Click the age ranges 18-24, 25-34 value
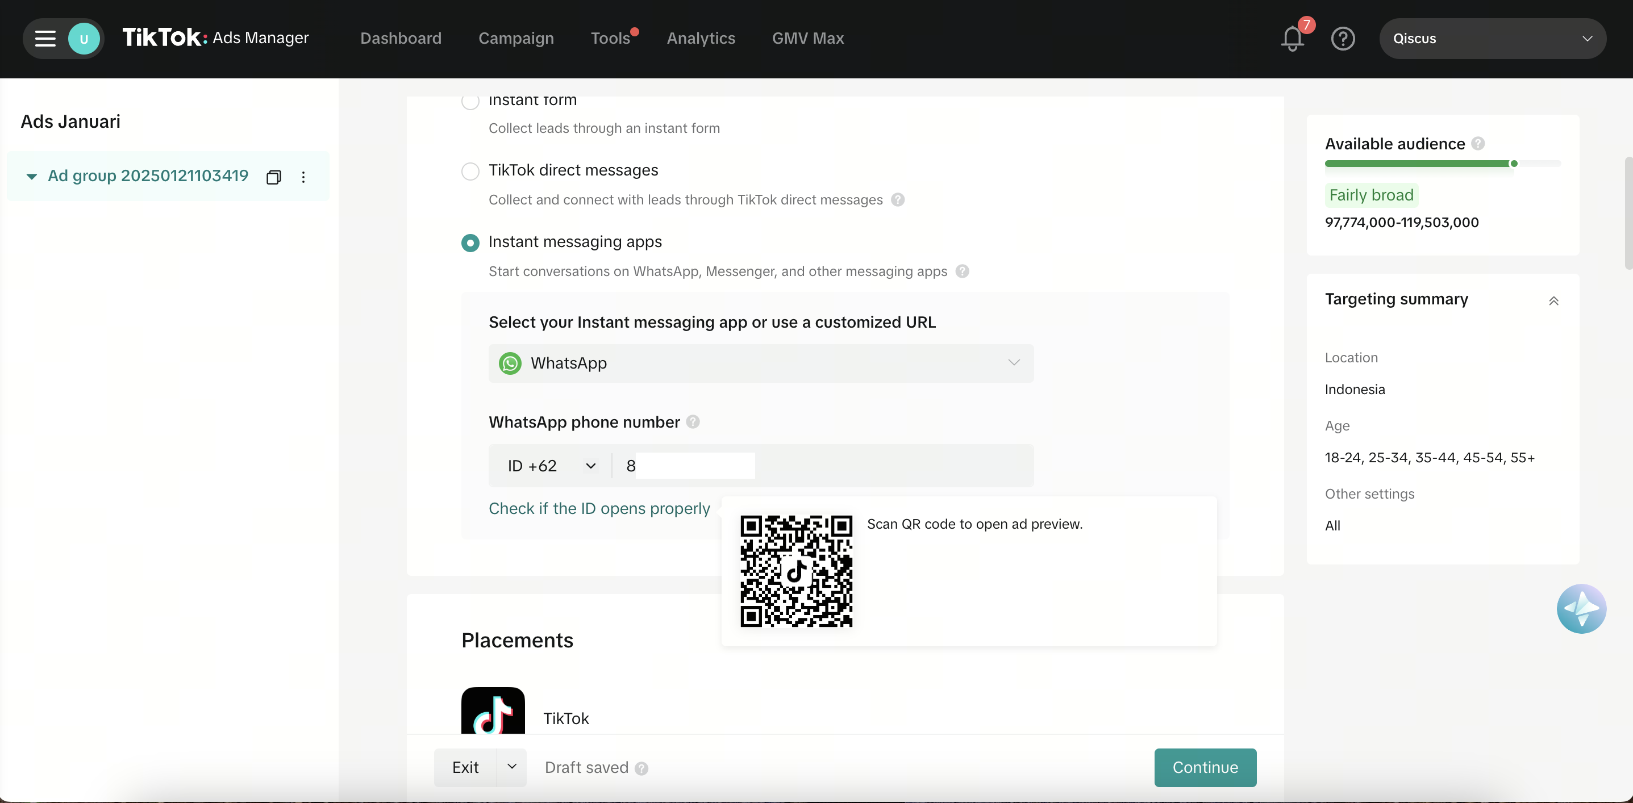Viewport: 1633px width, 803px height. 1430,457
